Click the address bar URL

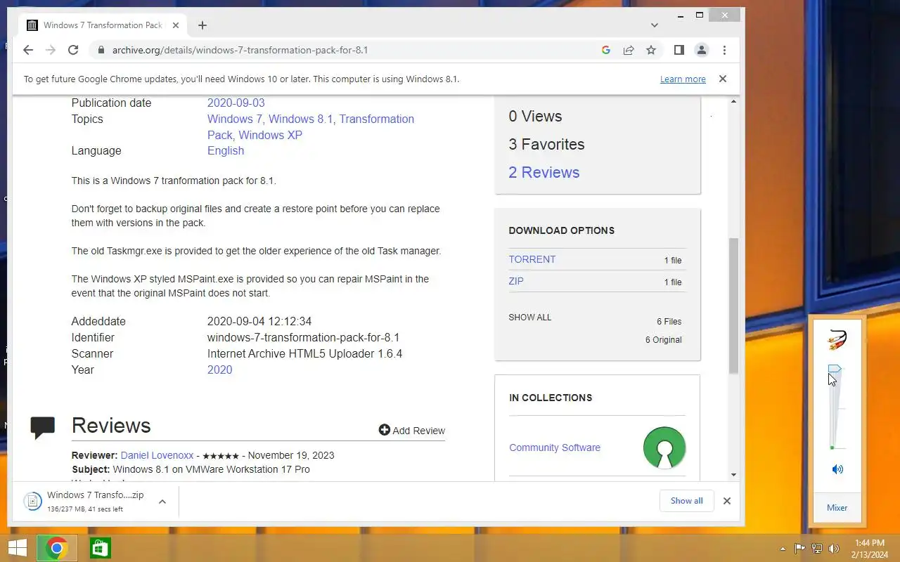240,50
